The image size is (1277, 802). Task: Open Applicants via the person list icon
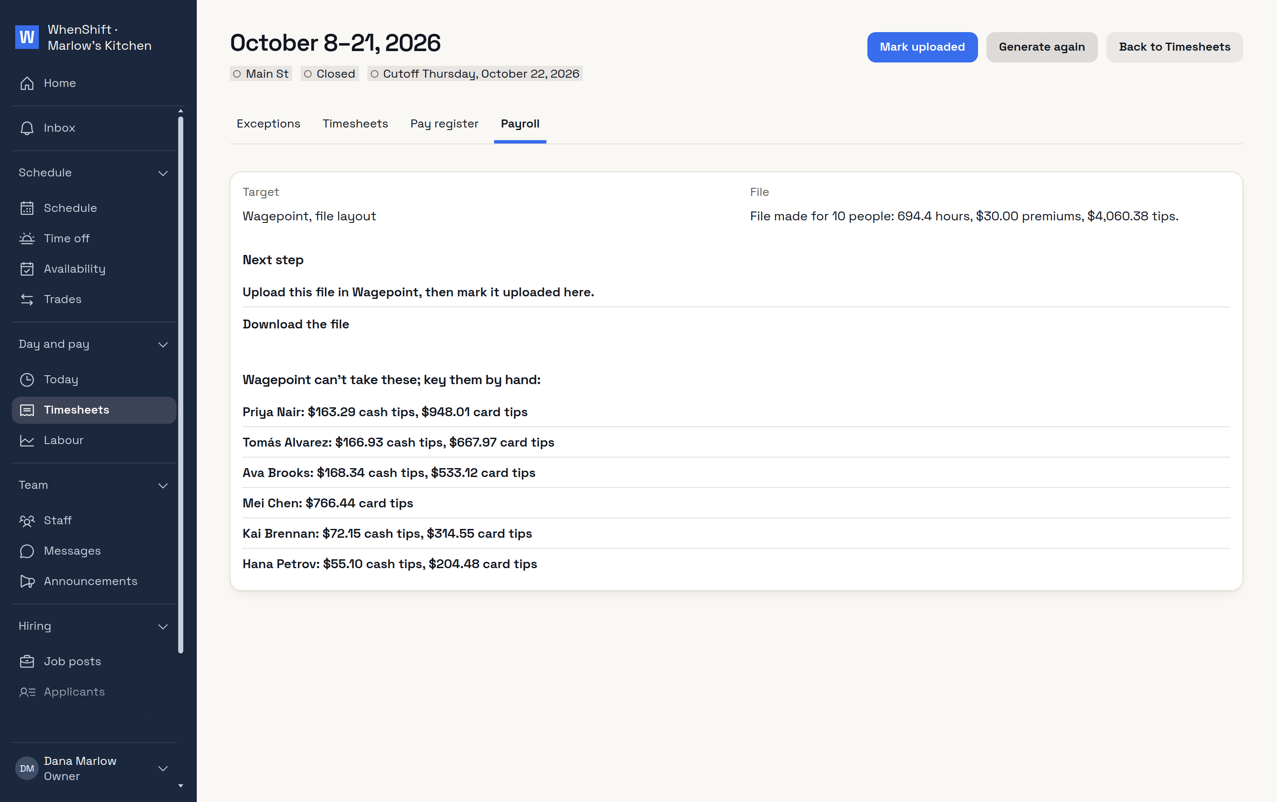pyautogui.click(x=27, y=692)
